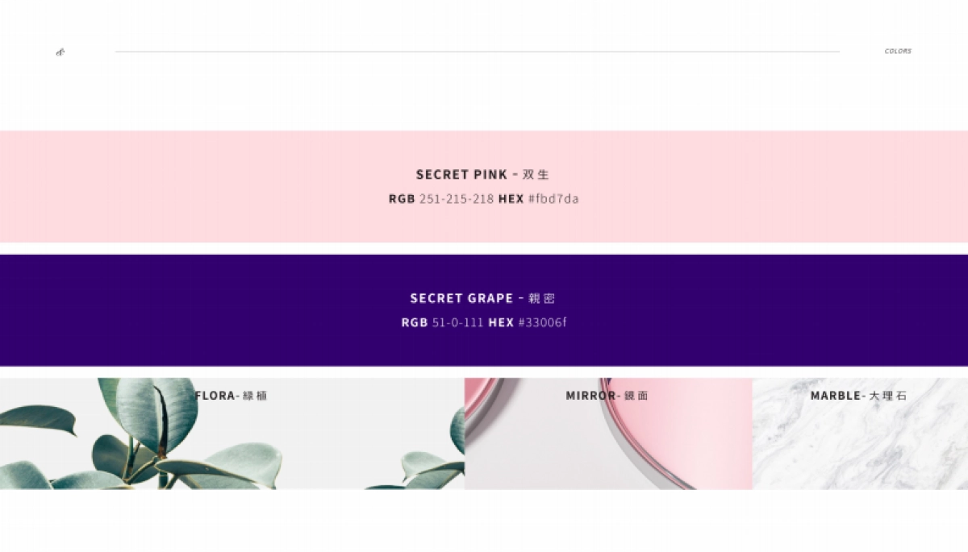Click the SECRET GRAPE heading text

[461, 298]
